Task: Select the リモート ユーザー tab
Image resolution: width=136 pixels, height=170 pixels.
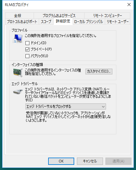Action: tap(118, 21)
